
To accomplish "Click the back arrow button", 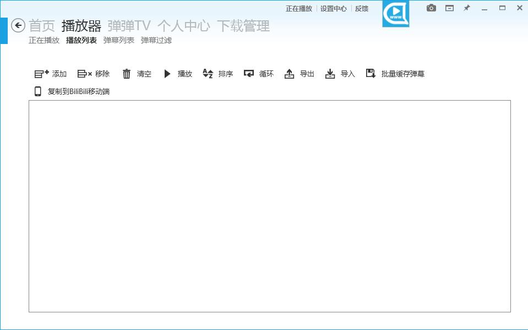I will (x=18, y=25).
